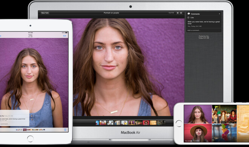
Task: Select red wall hat thumbnail in MacBook filmstrip
Action: point(146,123)
